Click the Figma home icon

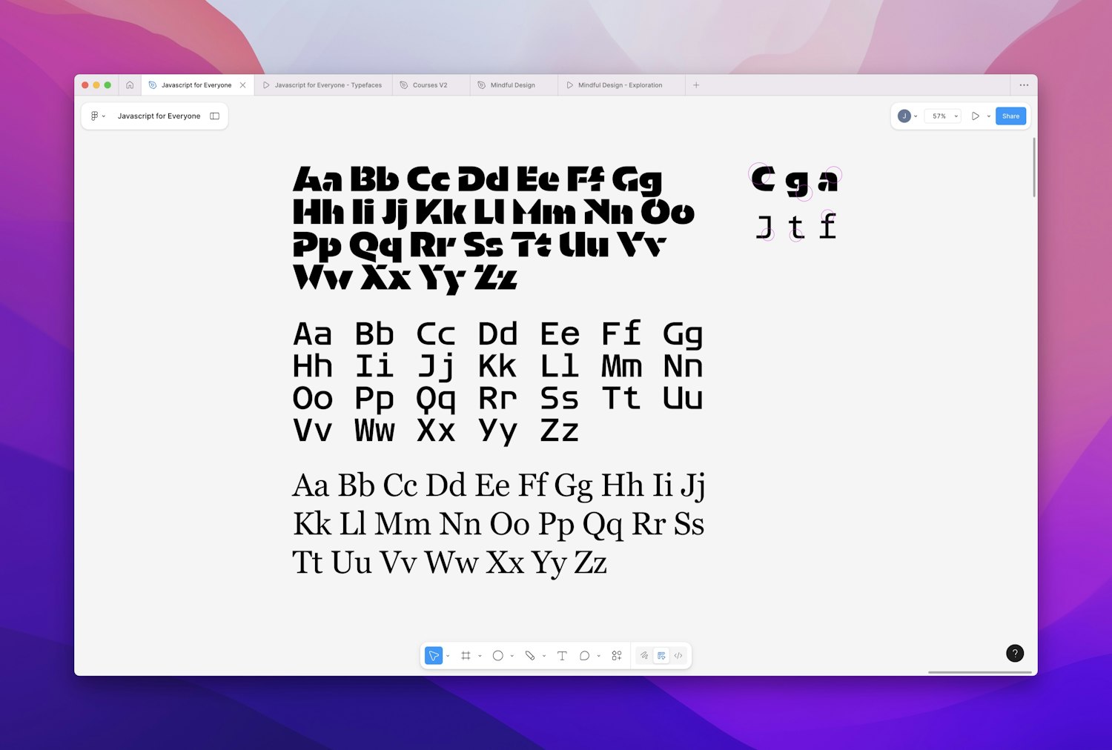click(x=130, y=84)
